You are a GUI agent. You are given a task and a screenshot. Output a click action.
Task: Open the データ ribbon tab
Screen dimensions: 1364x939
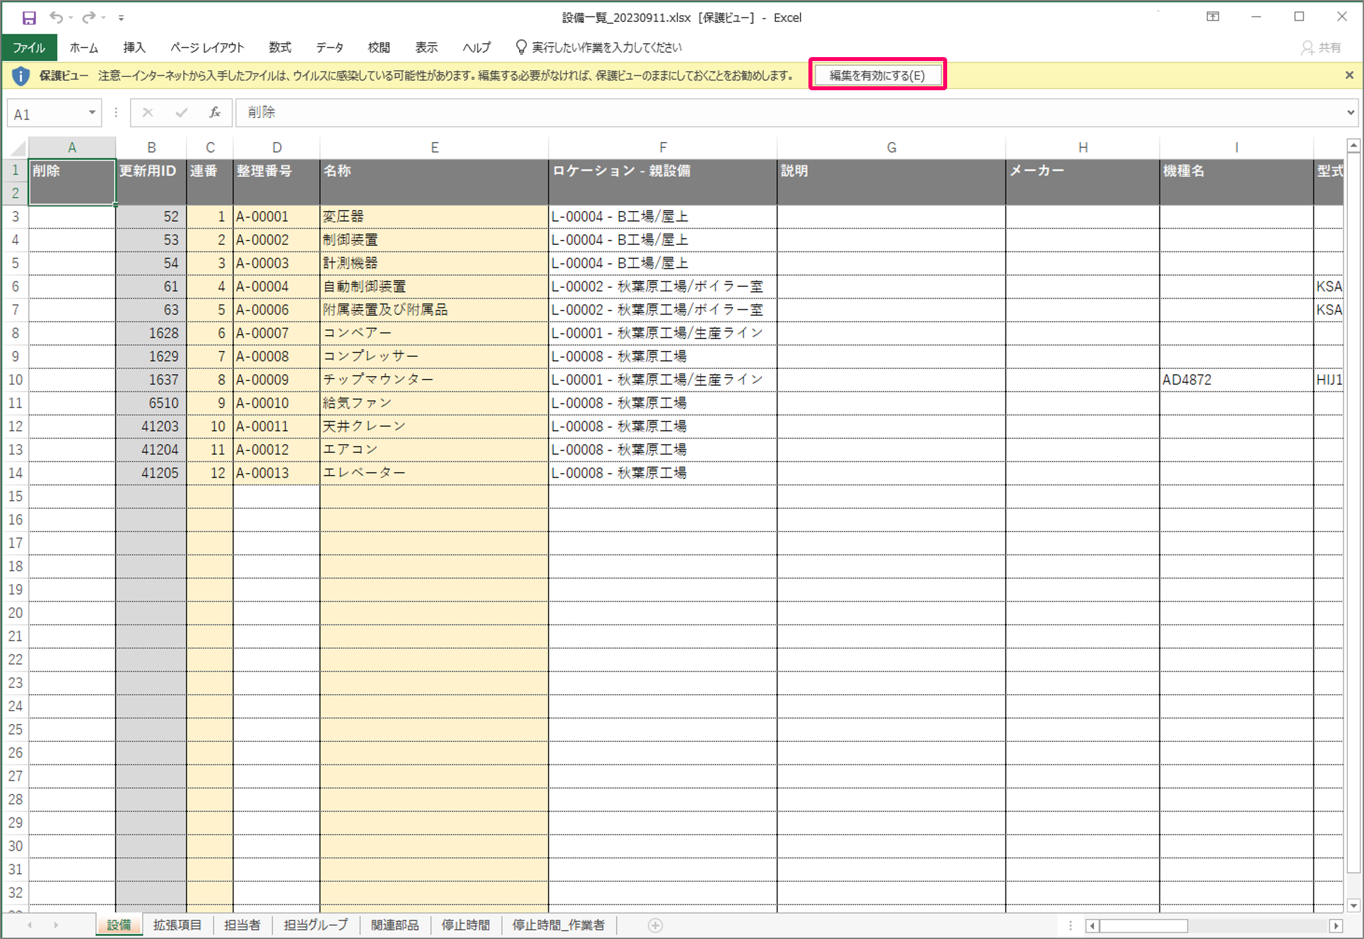(x=329, y=48)
